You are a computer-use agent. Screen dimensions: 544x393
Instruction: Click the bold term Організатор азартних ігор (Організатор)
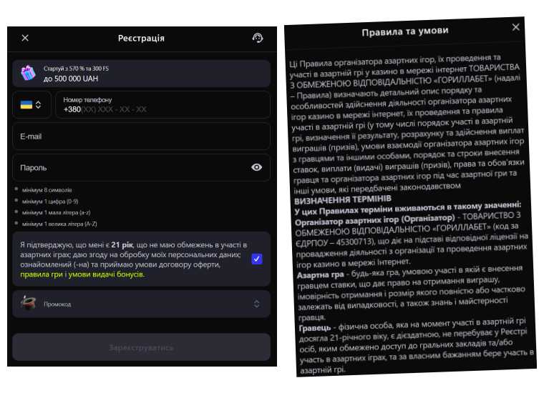click(x=374, y=219)
